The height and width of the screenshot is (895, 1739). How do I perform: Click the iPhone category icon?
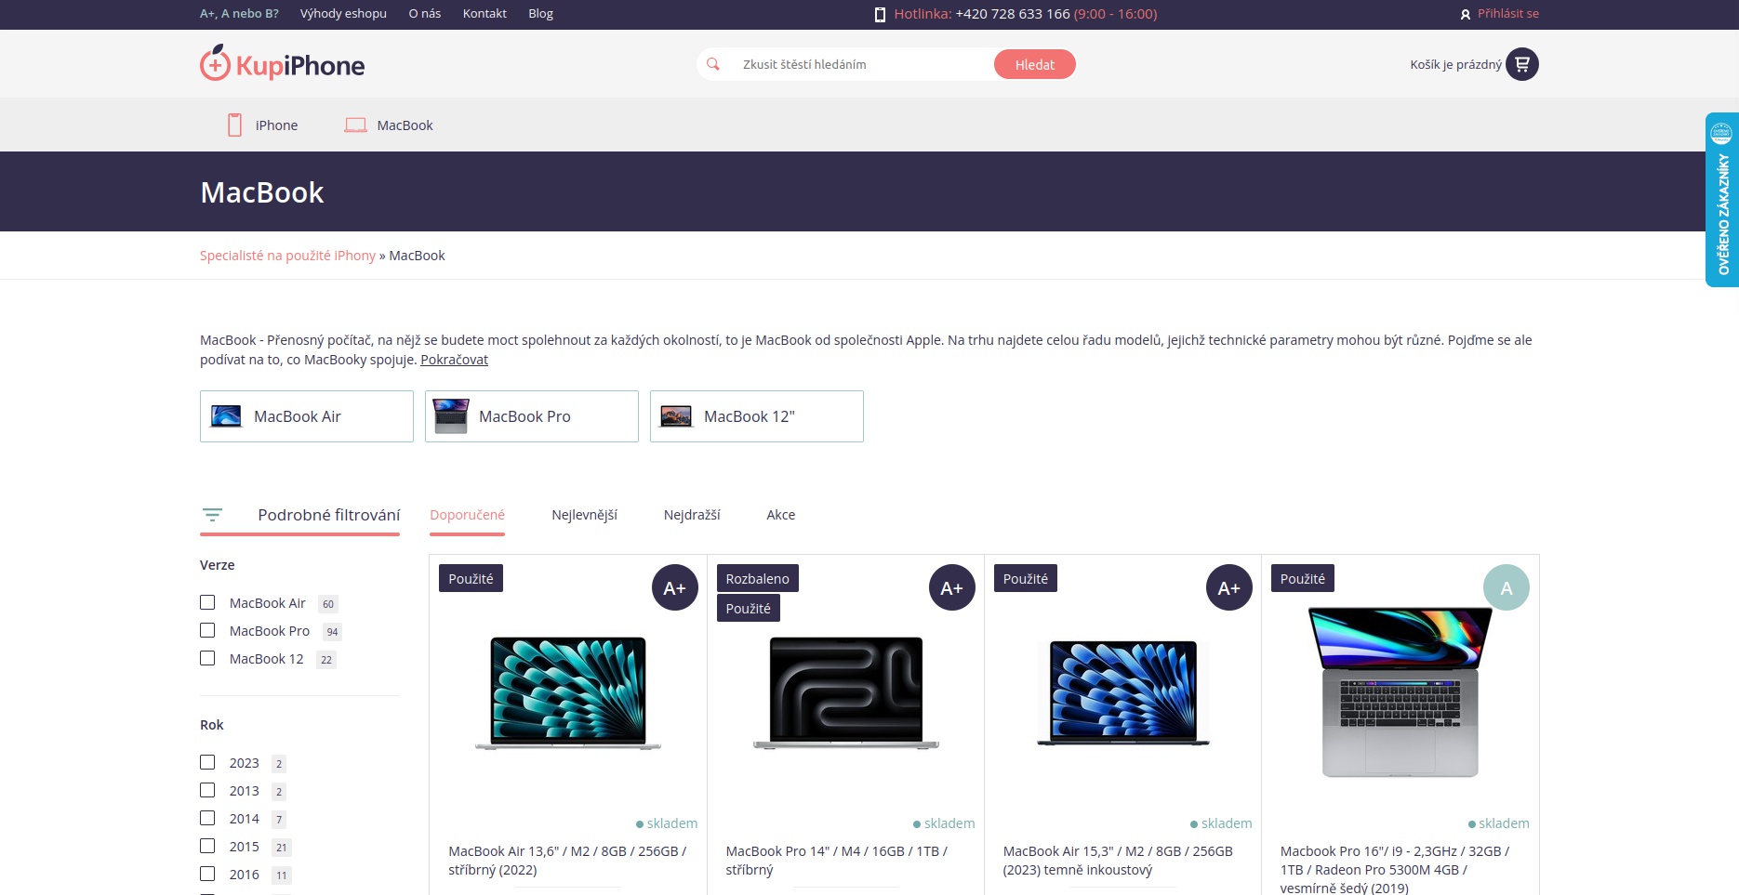click(x=234, y=125)
